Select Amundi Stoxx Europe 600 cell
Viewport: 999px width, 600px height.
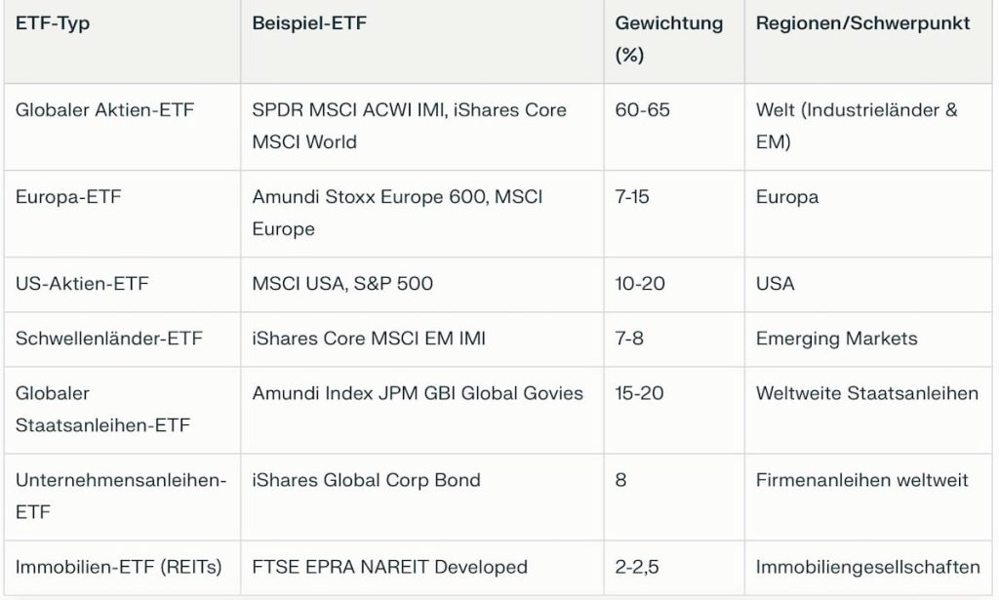click(397, 213)
